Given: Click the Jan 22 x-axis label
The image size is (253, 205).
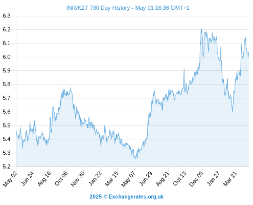Looking at the screenshot, I should coord(95,178).
